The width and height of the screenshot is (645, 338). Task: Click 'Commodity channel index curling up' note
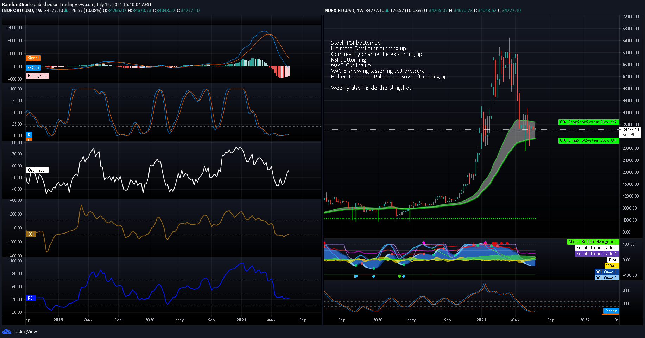tap(377, 54)
